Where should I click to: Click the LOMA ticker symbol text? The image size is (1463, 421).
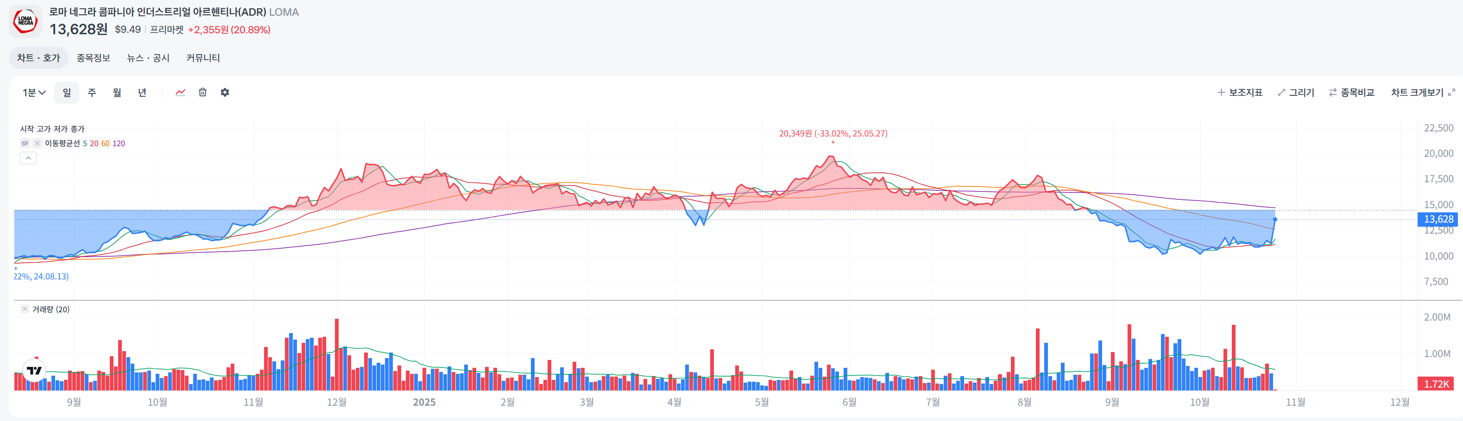pyautogui.click(x=284, y=12)
